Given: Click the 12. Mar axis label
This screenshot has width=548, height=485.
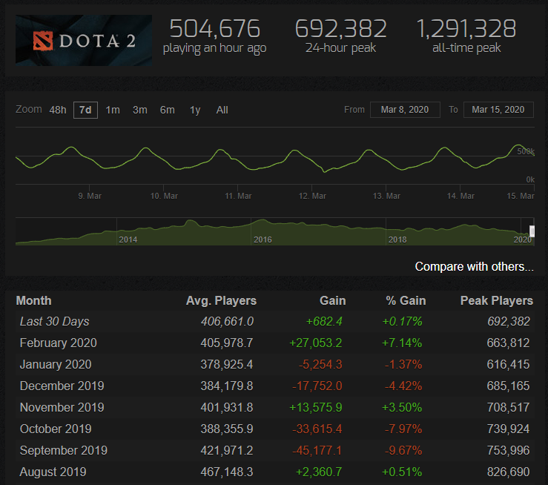Looking at the screenshot, I should (x=312, y=196).
